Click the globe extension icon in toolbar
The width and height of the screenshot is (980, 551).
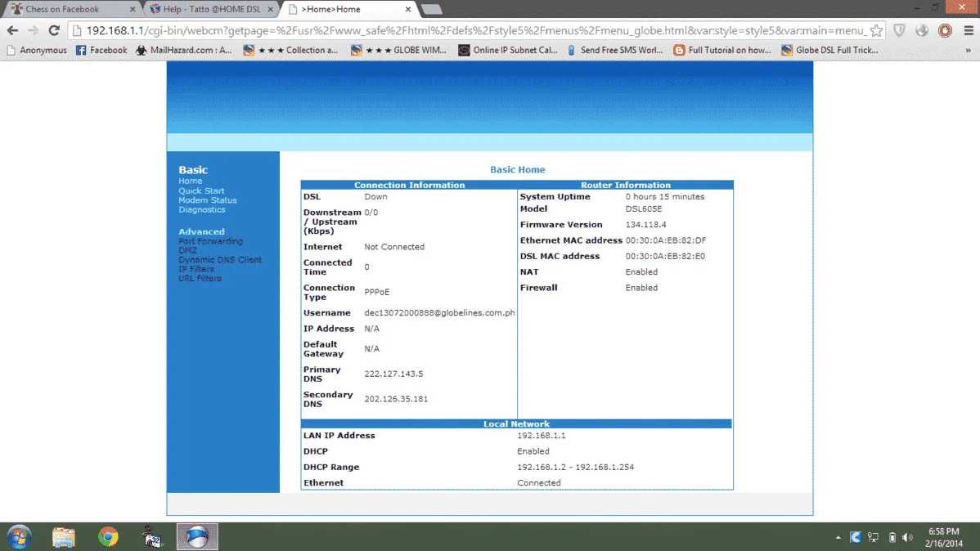(922, 30)
